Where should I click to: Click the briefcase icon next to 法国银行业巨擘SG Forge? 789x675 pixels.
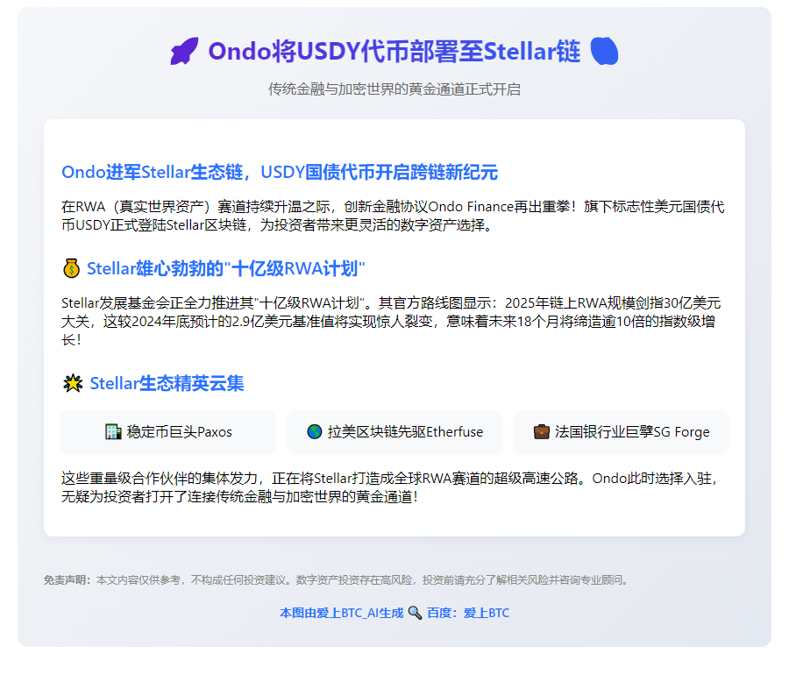coord(542,431)
